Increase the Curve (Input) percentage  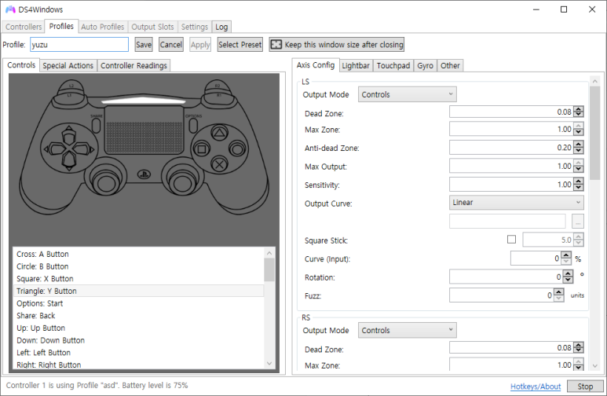[x=566, y=255]
